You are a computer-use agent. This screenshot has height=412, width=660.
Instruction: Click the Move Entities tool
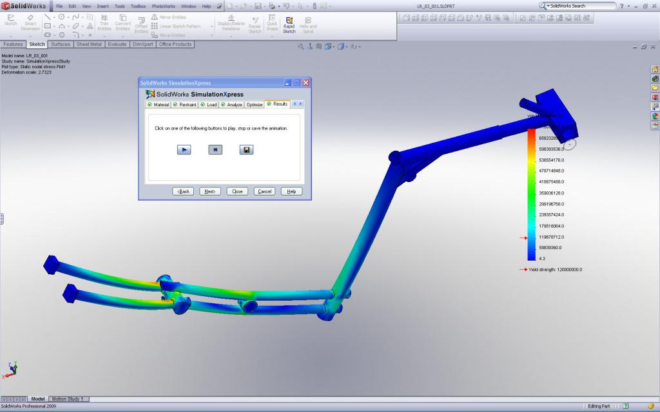tap(168, 35)
